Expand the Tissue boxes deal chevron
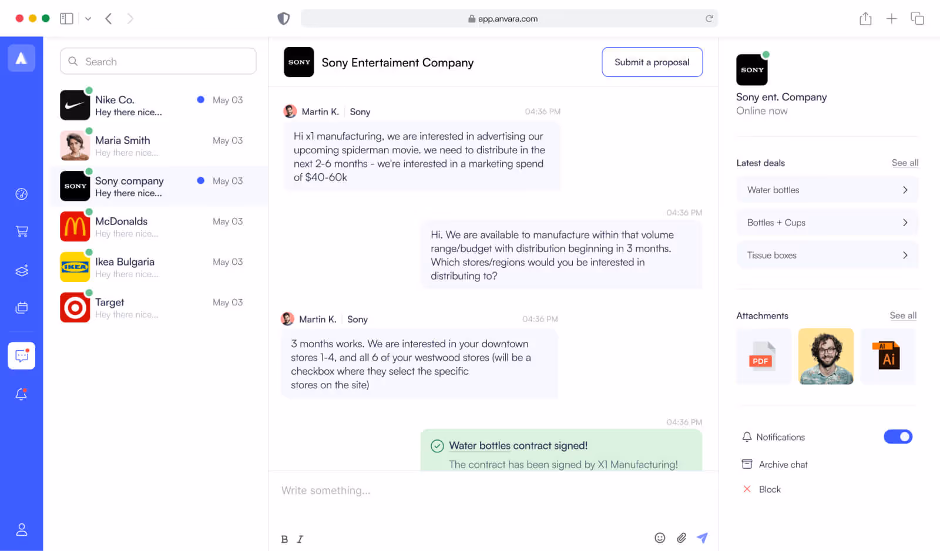The image size is (940, 551). [905, 255]
